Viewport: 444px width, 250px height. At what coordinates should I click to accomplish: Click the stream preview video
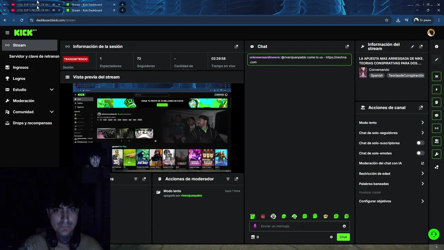coord(152,127)
